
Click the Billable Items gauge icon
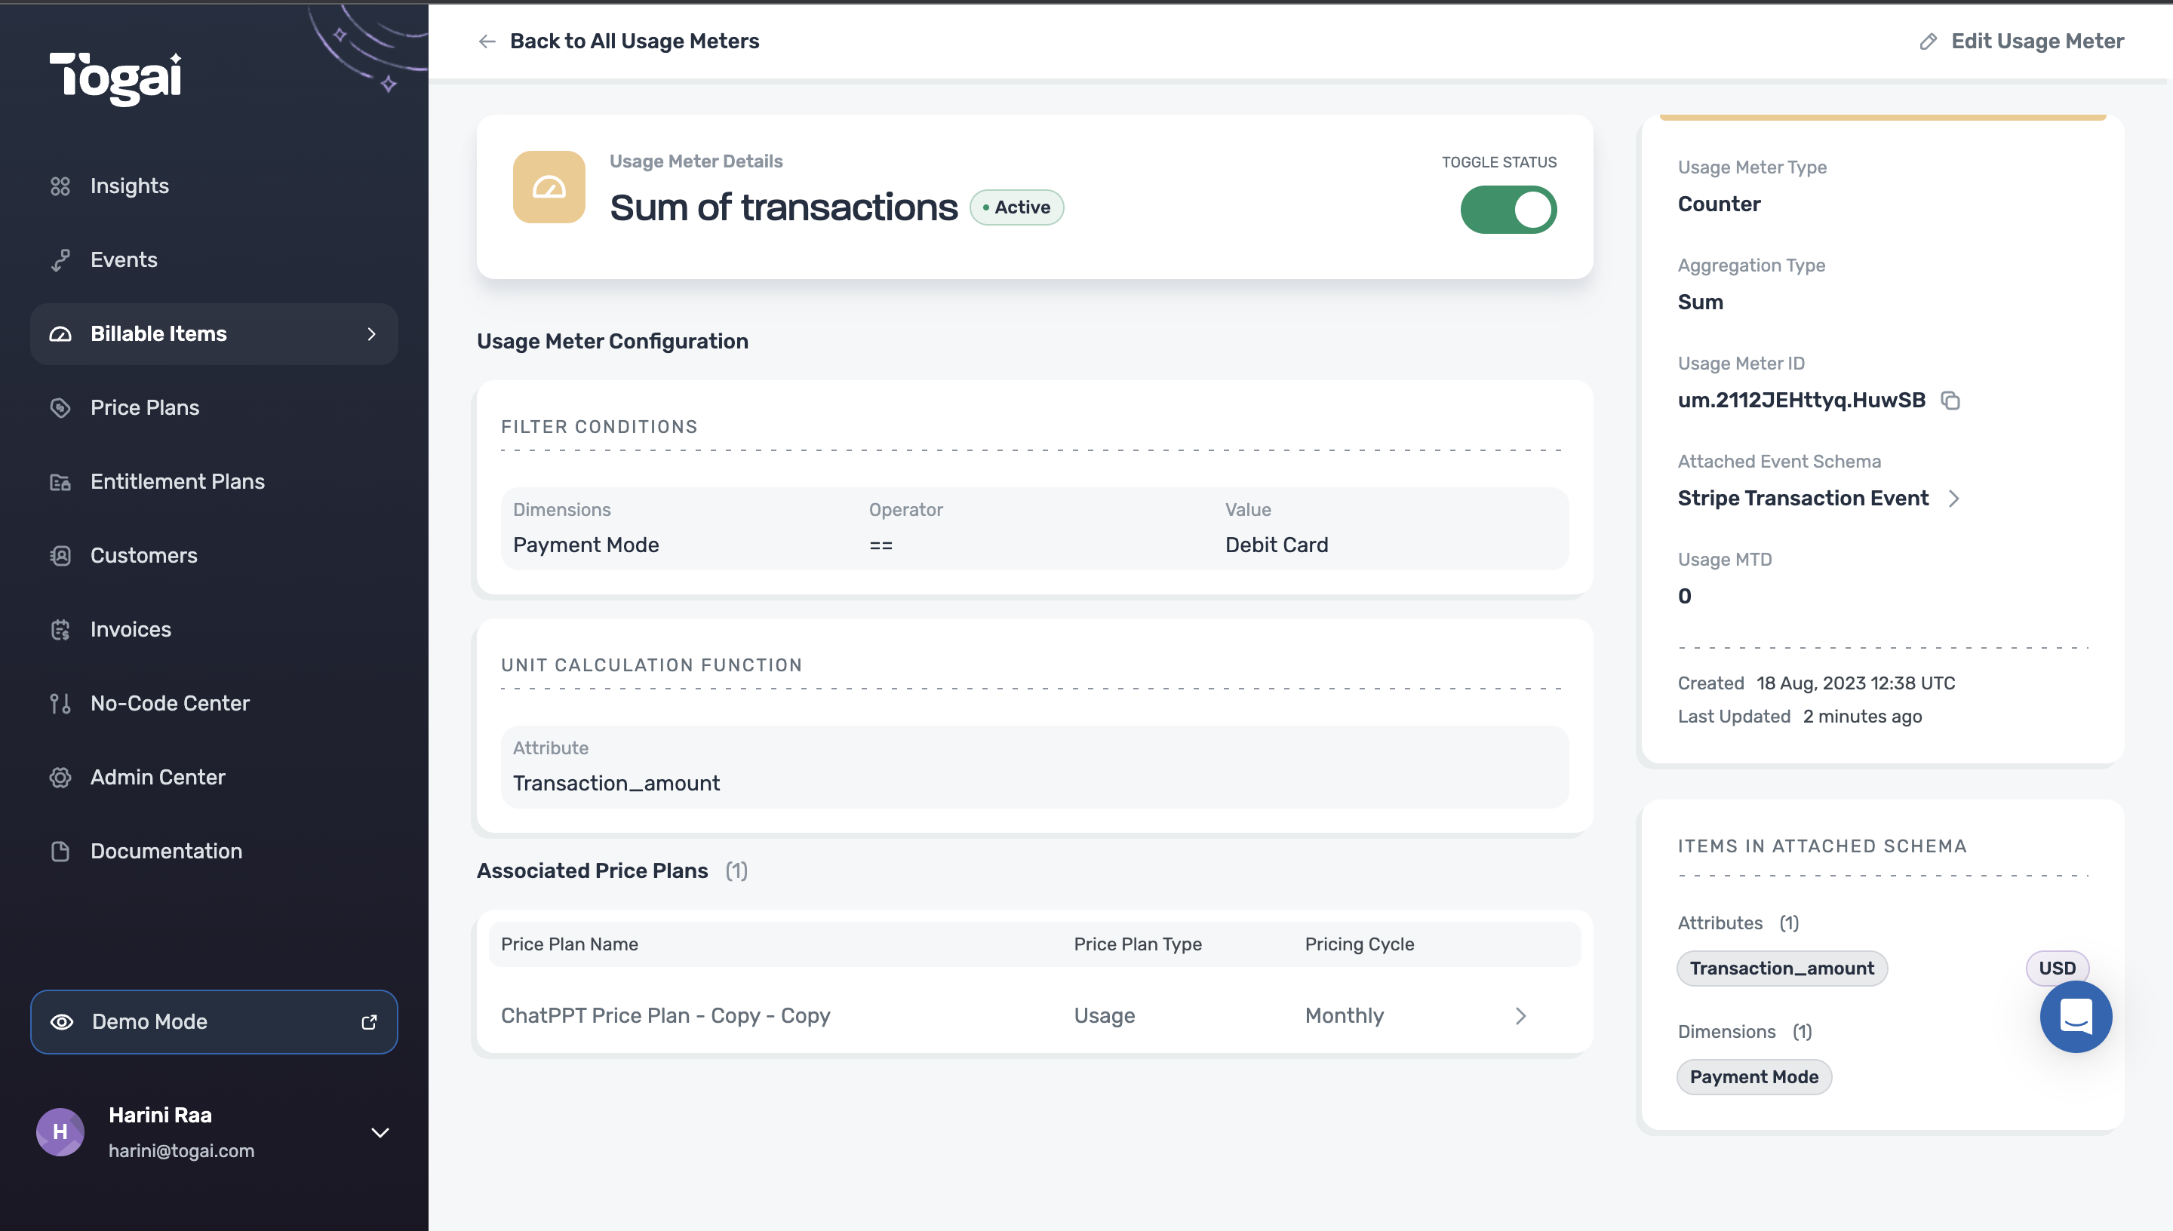coord(60,334)
